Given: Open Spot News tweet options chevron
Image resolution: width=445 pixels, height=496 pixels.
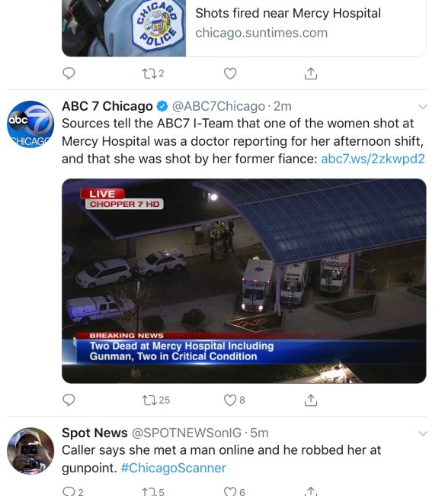Looking at the screenshot, I should [423, 433].
